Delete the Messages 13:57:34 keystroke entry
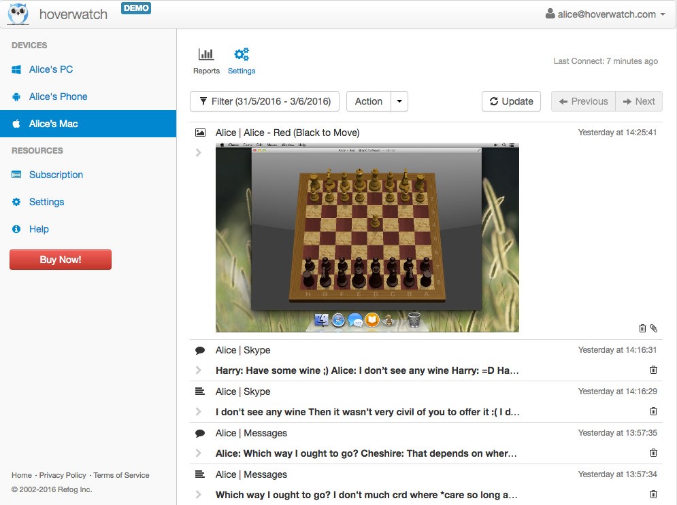 coord(654,494)
